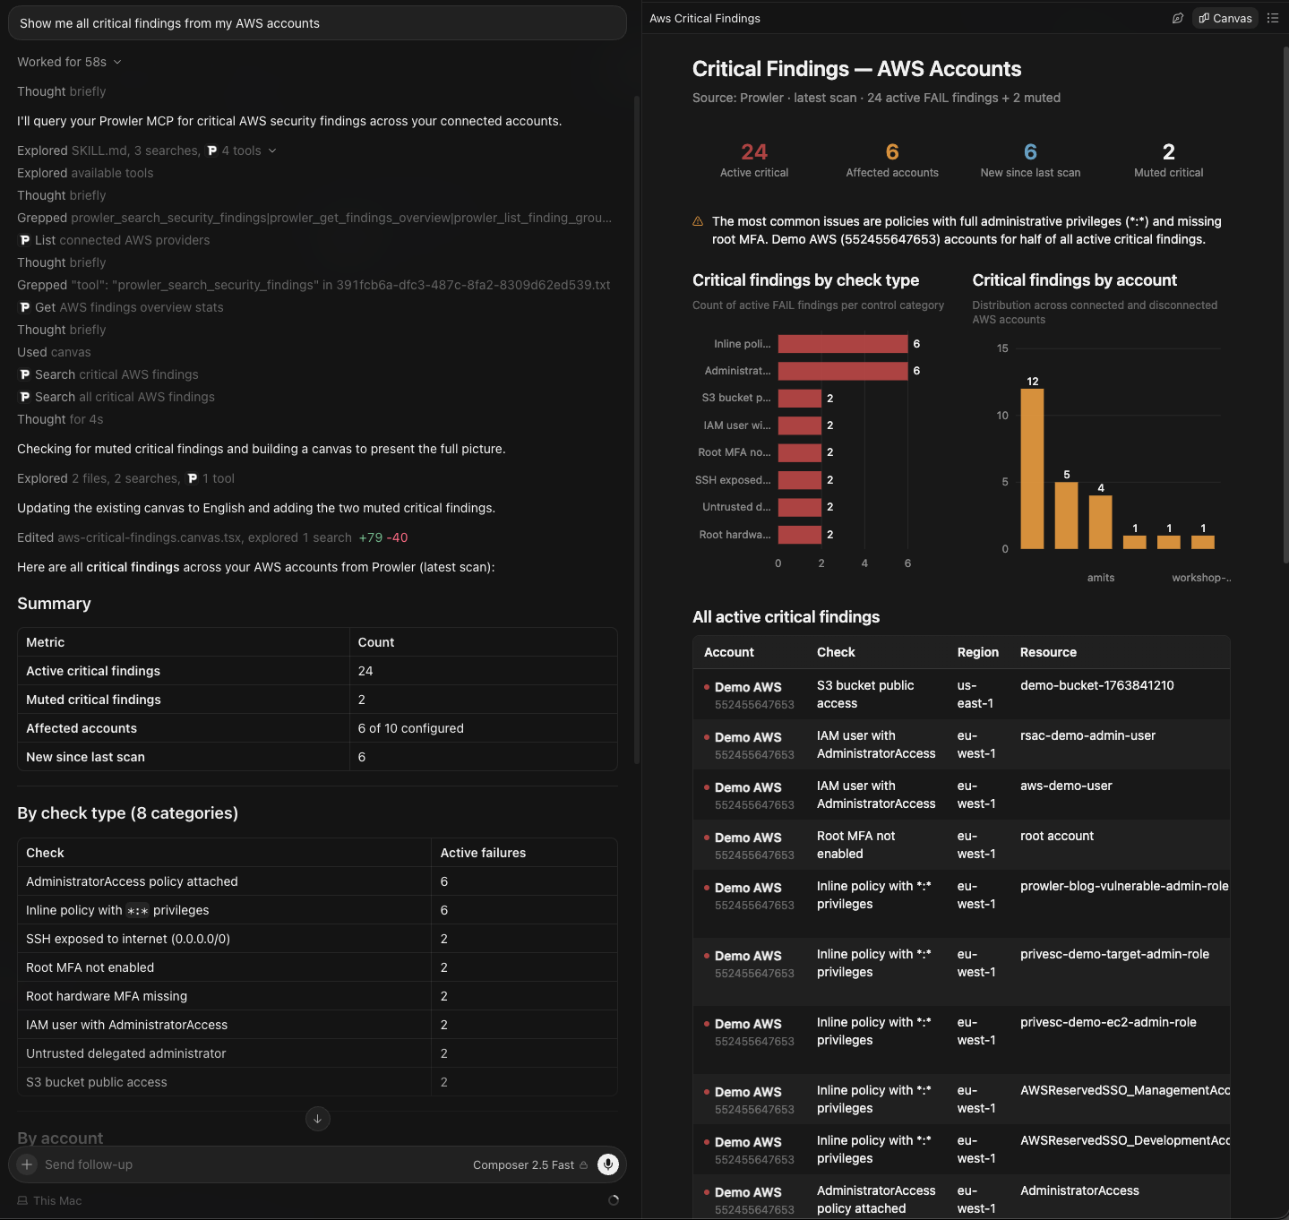Select the rsac-demo-admin-user resource cell
This screenshot has height=1220, width=1289.
1087,735
